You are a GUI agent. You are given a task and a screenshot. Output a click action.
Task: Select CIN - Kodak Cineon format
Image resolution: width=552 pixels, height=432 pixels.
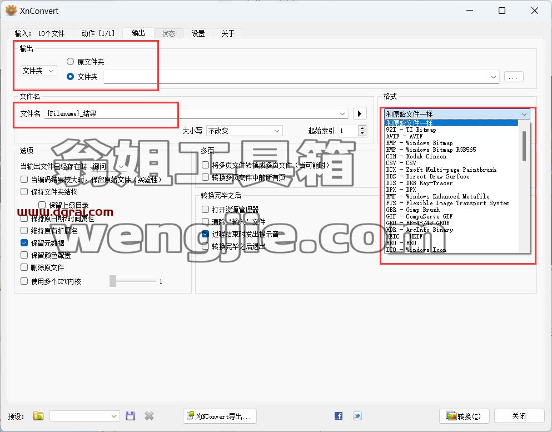(451, 156)
